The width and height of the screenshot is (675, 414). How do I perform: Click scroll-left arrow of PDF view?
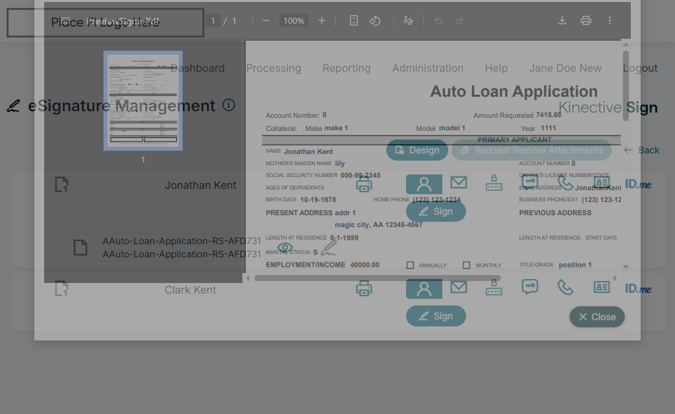click(248, 278)
